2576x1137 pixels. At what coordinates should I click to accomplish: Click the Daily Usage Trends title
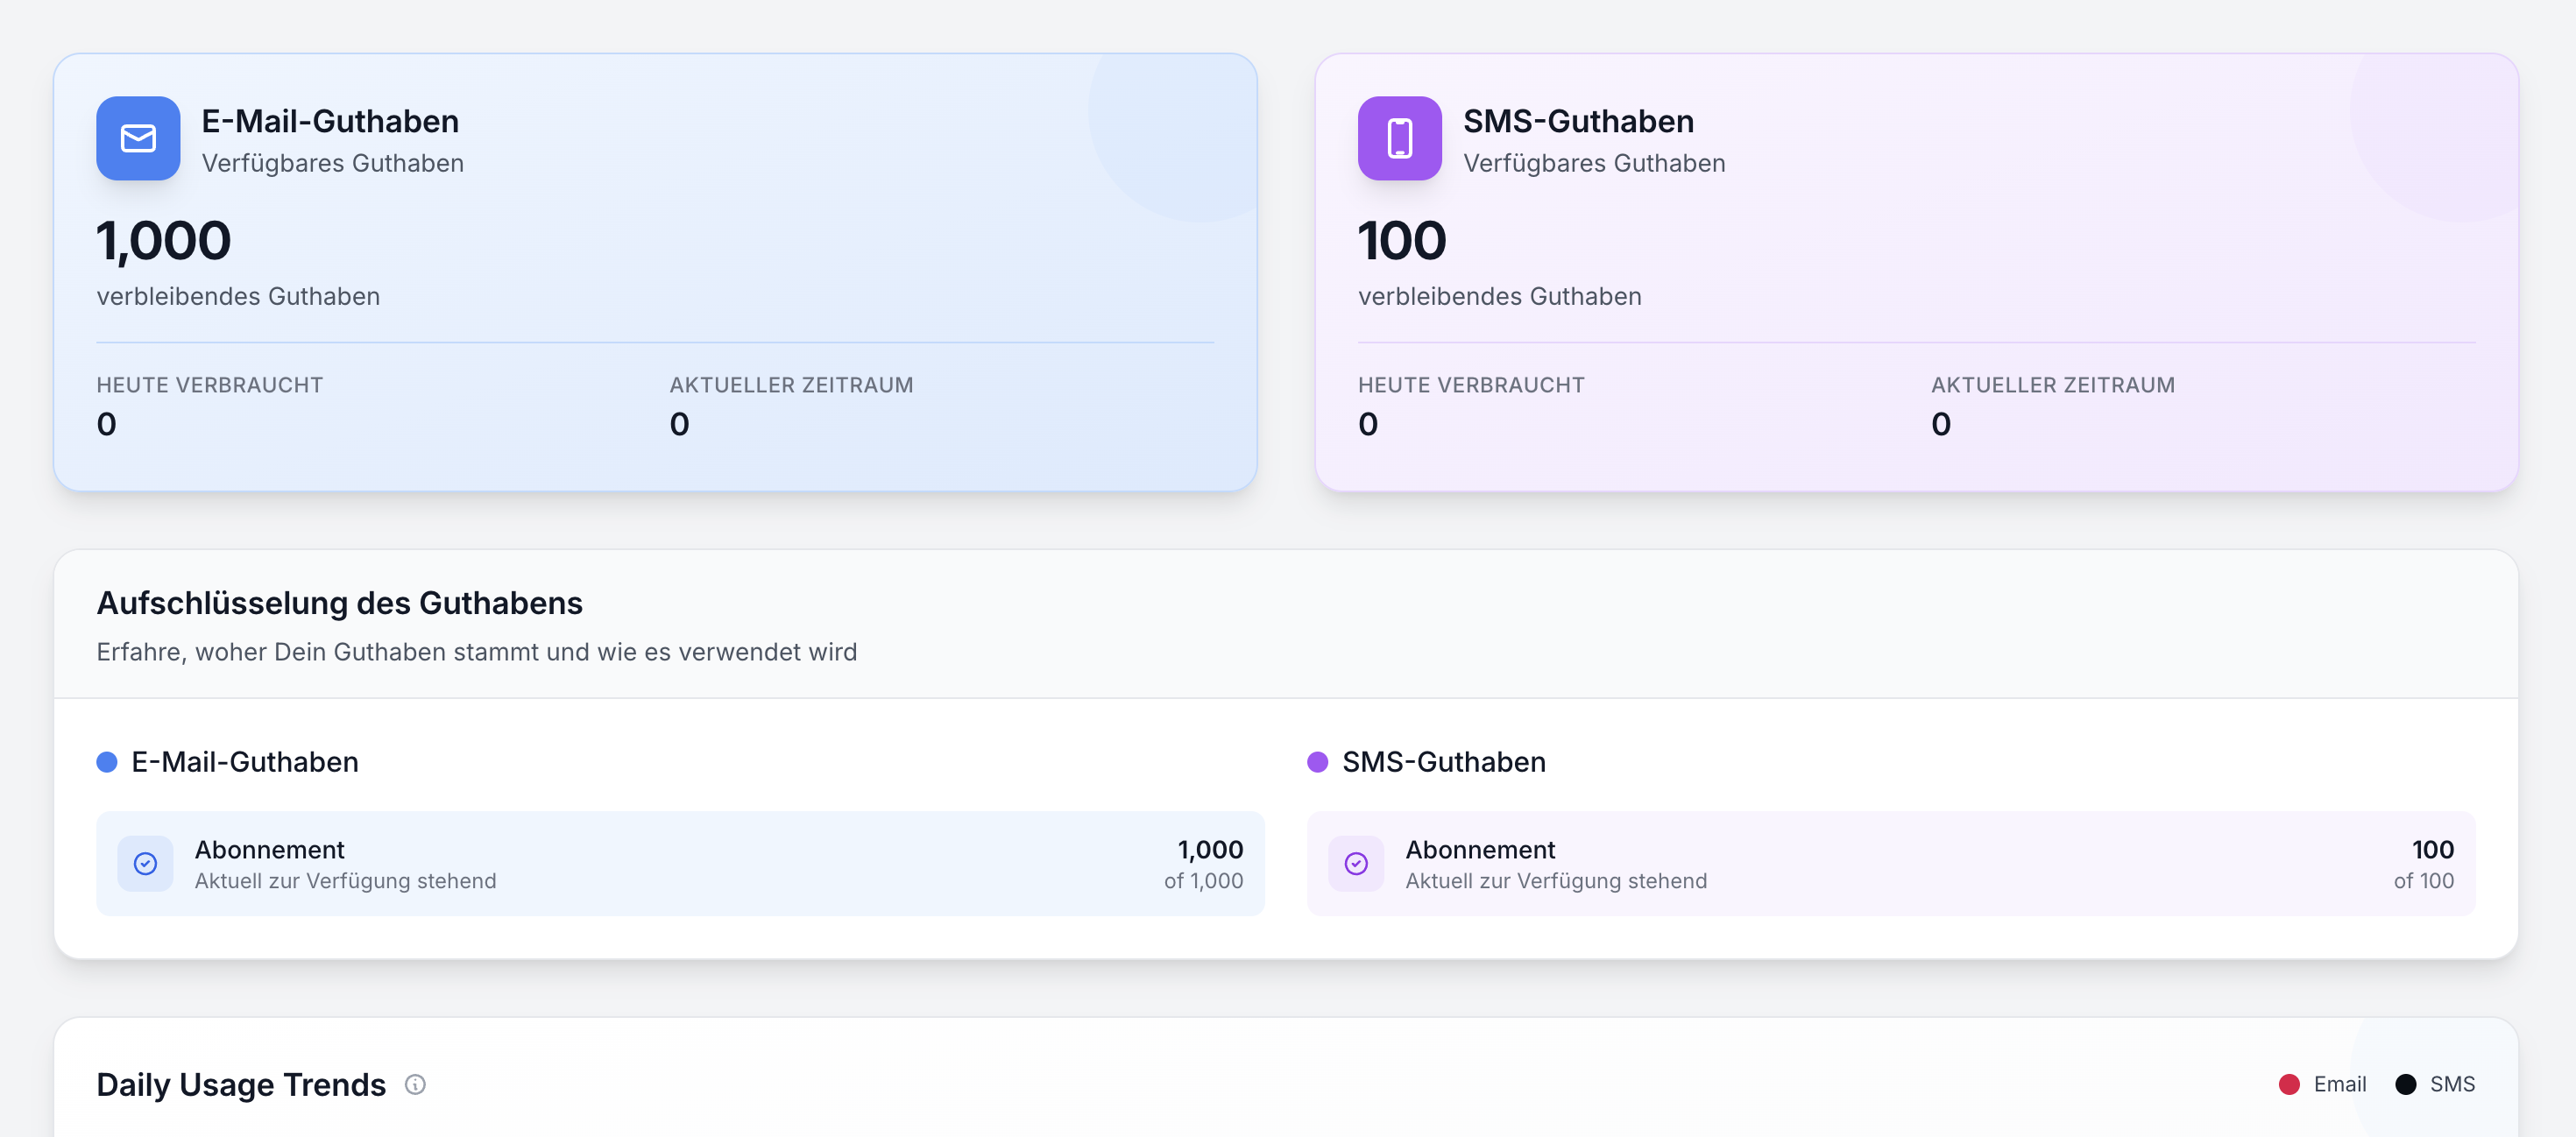[x=241, y=1084]
